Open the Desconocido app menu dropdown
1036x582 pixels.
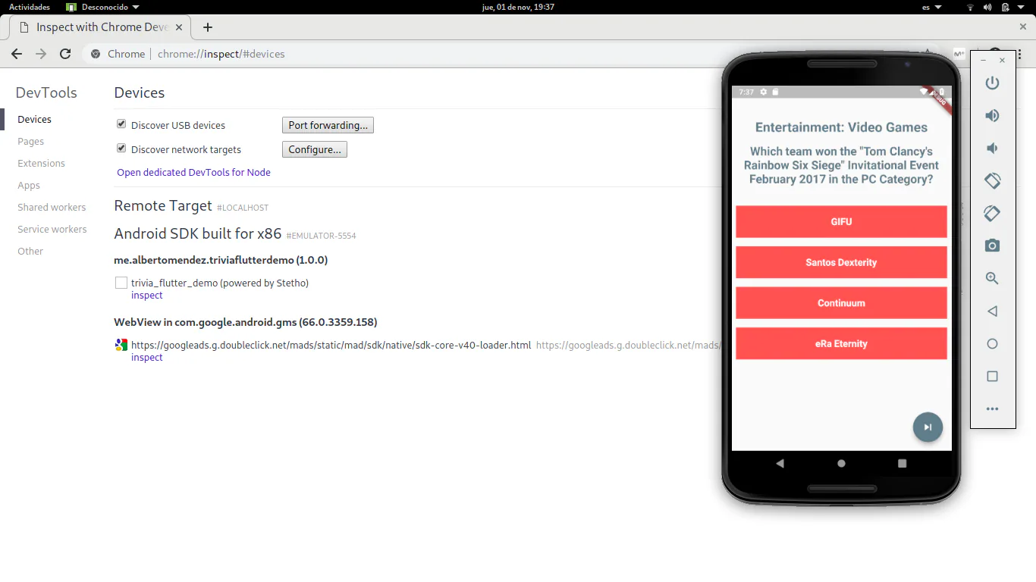[104, 7]
